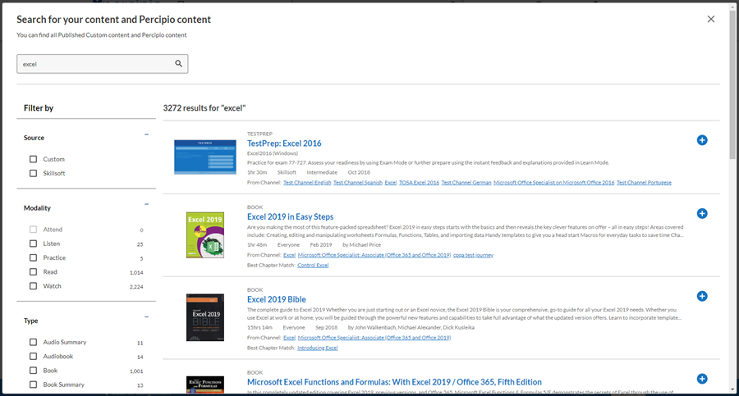Click the dialog vertical scrollbar
The image size is (739, 396).
pyautogui.click(x=732, y=84)
